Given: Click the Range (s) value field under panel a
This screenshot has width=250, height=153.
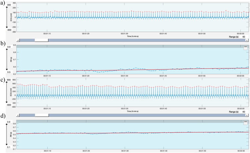Looking at the screenshot, I should point(244,37).
